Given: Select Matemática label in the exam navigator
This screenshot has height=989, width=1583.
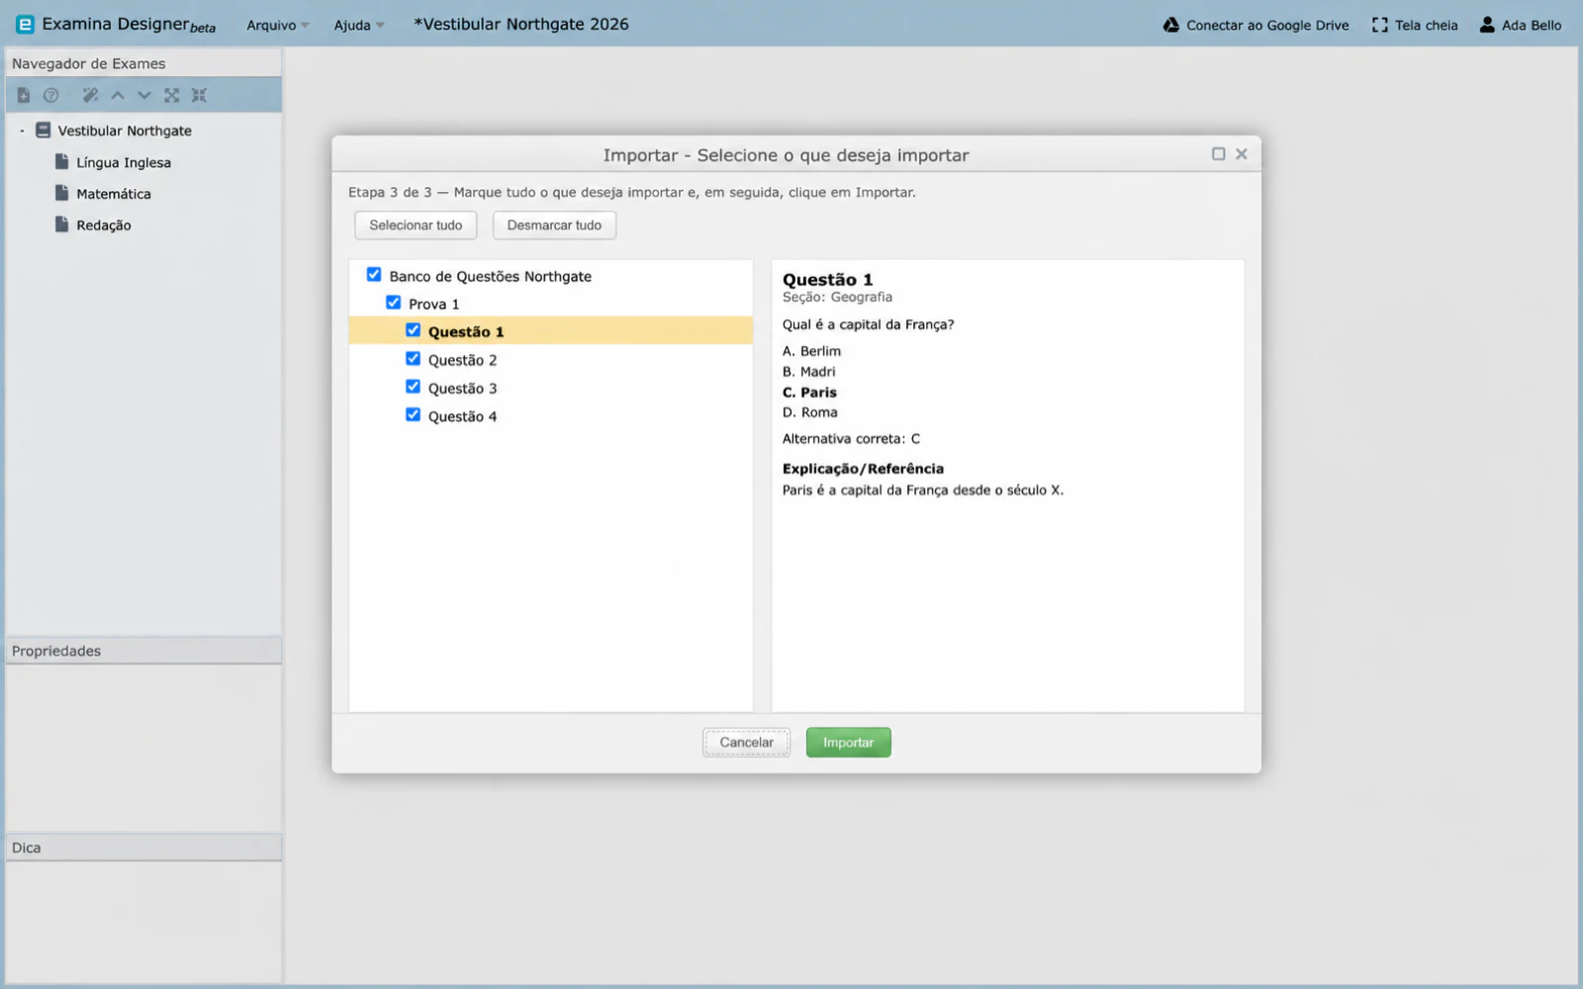Looking at the screenshot, I should click(x=114, y=194).
